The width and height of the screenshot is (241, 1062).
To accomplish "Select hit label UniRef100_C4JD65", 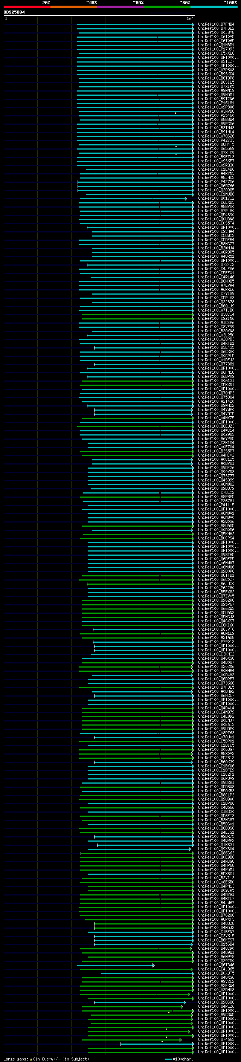I will [216, 969].
